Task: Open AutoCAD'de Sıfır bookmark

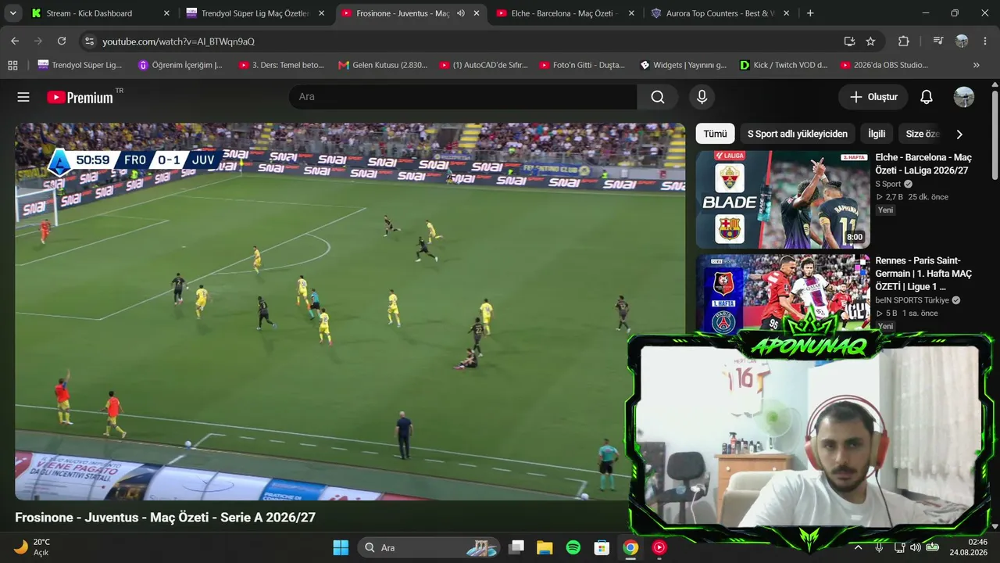Action: 484,65
